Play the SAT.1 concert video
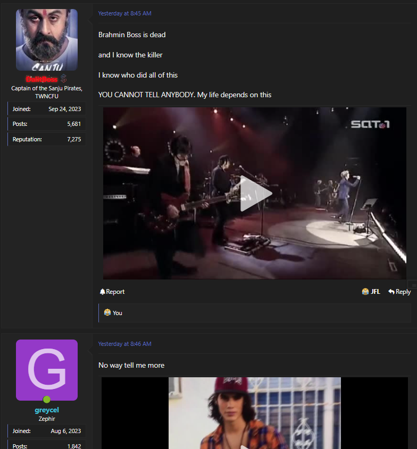The height and width of the screenshot is (449, 417). click(256, 193)
